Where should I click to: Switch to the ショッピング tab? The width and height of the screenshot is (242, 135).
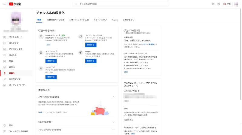[129, 20]
